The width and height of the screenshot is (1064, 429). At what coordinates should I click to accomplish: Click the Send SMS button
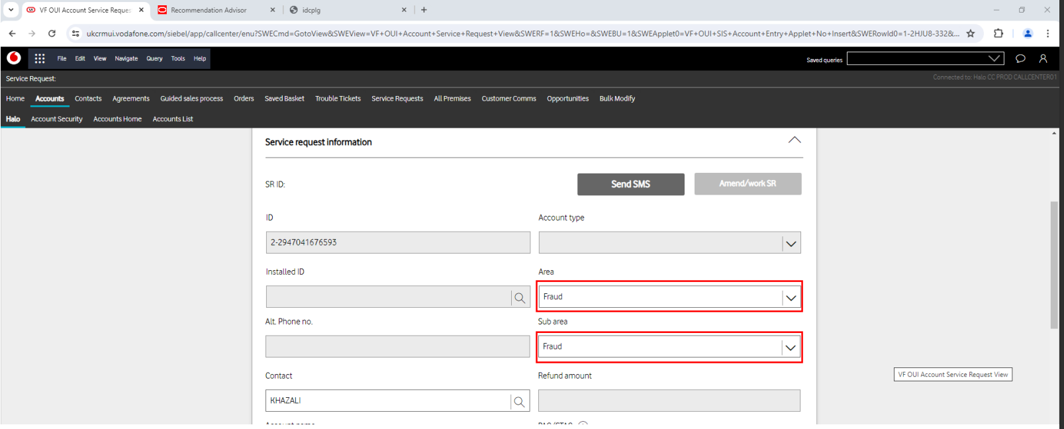click(x=630, y=184)
